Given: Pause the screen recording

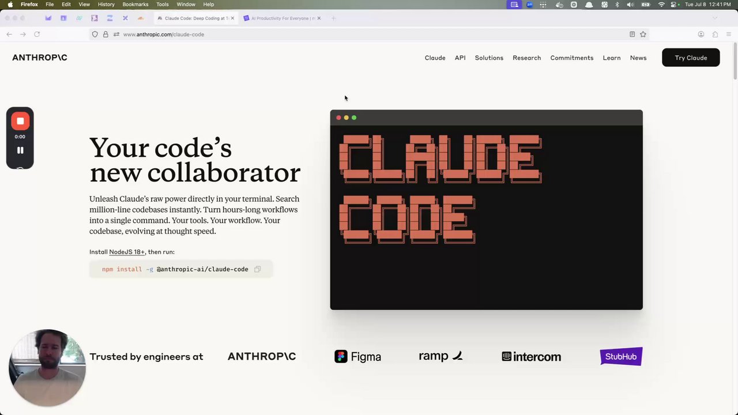Looking at the screenshot, I should point(20,150).
